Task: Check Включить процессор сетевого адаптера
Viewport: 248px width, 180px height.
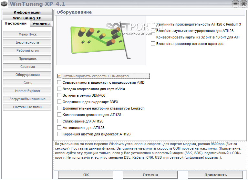Action: (153, 44)
